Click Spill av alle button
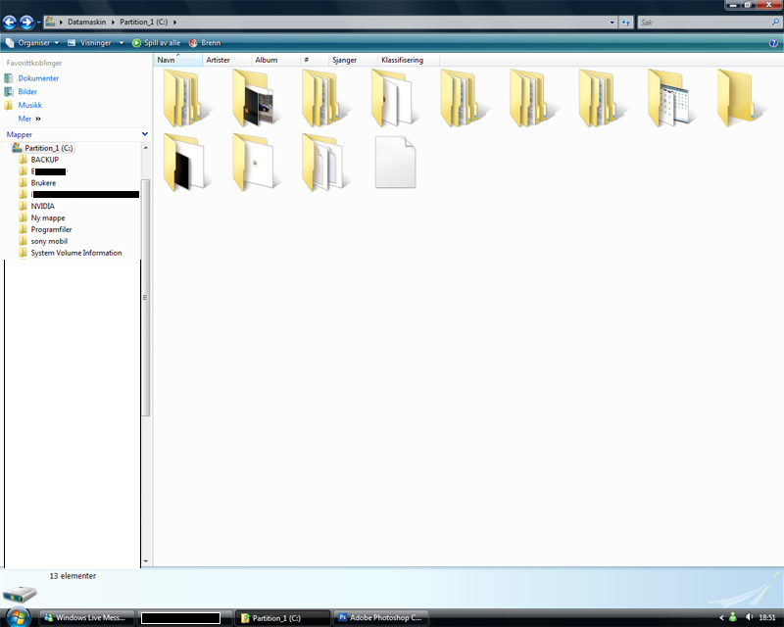Viewport: 784px width, 627px height. point(156,43)
